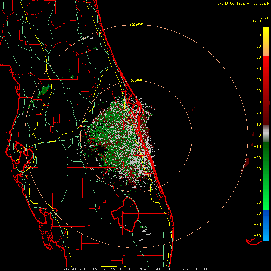Click the -40 value on velocity scale
The width and height of the screenshot is (271, 271).
tap(257, 180)
